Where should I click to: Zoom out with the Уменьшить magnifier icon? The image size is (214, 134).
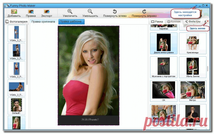point(90,11)
